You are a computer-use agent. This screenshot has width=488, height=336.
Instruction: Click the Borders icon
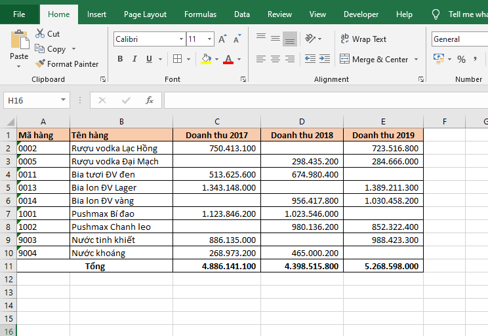[x=177, y=59]
